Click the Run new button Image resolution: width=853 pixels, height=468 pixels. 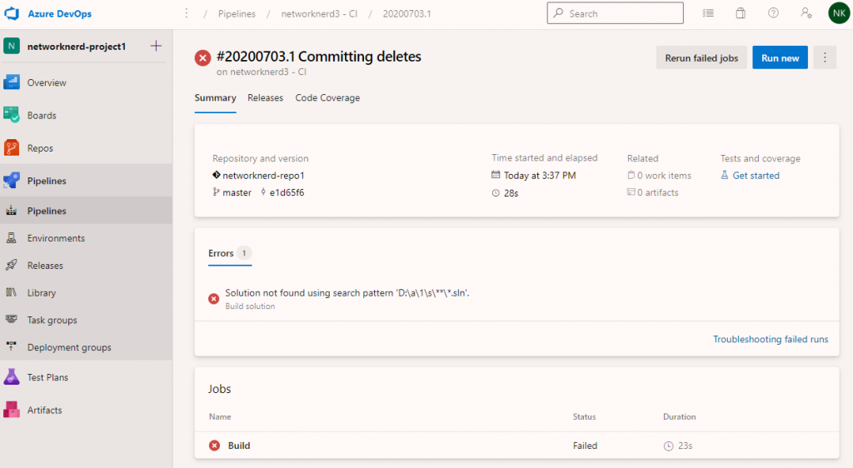click(x=780, y=57)
